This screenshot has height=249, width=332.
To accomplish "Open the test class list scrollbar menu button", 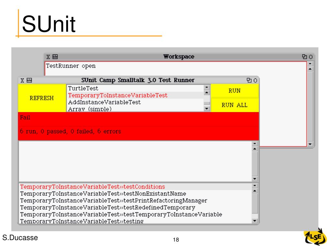I will [x=207, y=87].
